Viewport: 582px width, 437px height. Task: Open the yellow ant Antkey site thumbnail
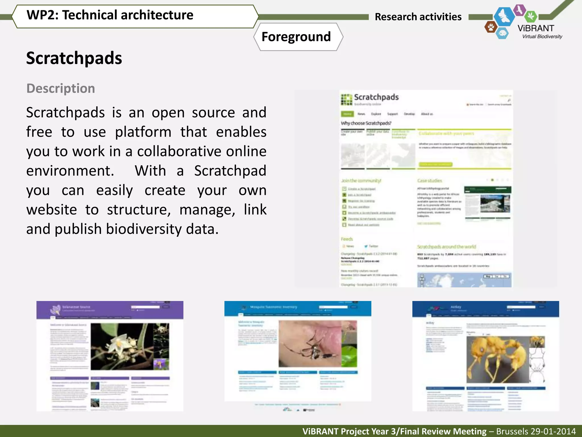(486, 356)
